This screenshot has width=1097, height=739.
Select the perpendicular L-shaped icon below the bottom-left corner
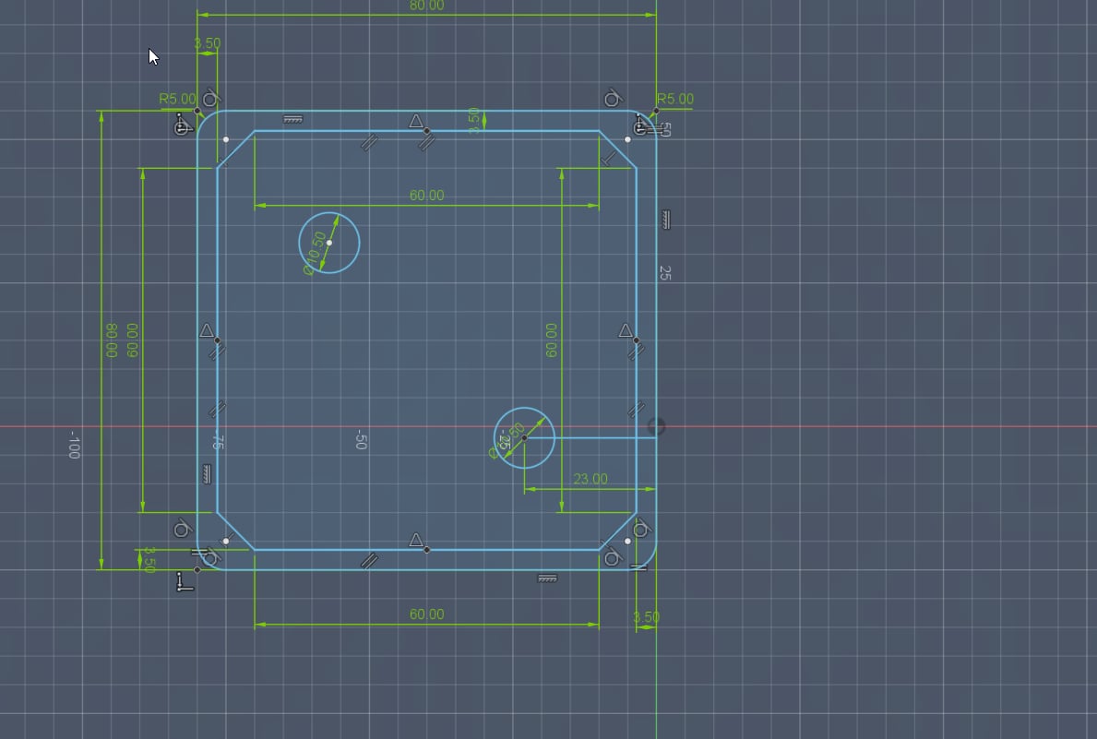[x=185, y=581]
